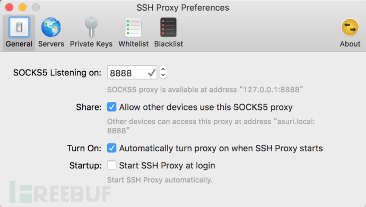Select the Private Keys label

point(91,44)
